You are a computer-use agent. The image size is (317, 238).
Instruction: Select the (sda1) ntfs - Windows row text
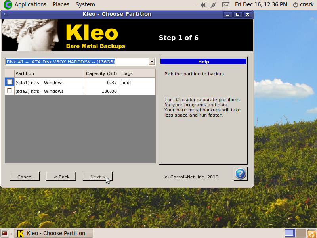[39, 83]
